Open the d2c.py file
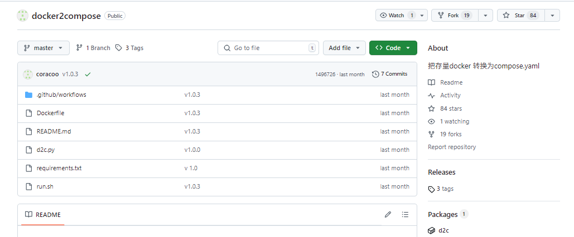The width and height of the screenshot is (574, 237). click(x=46, y=150)
